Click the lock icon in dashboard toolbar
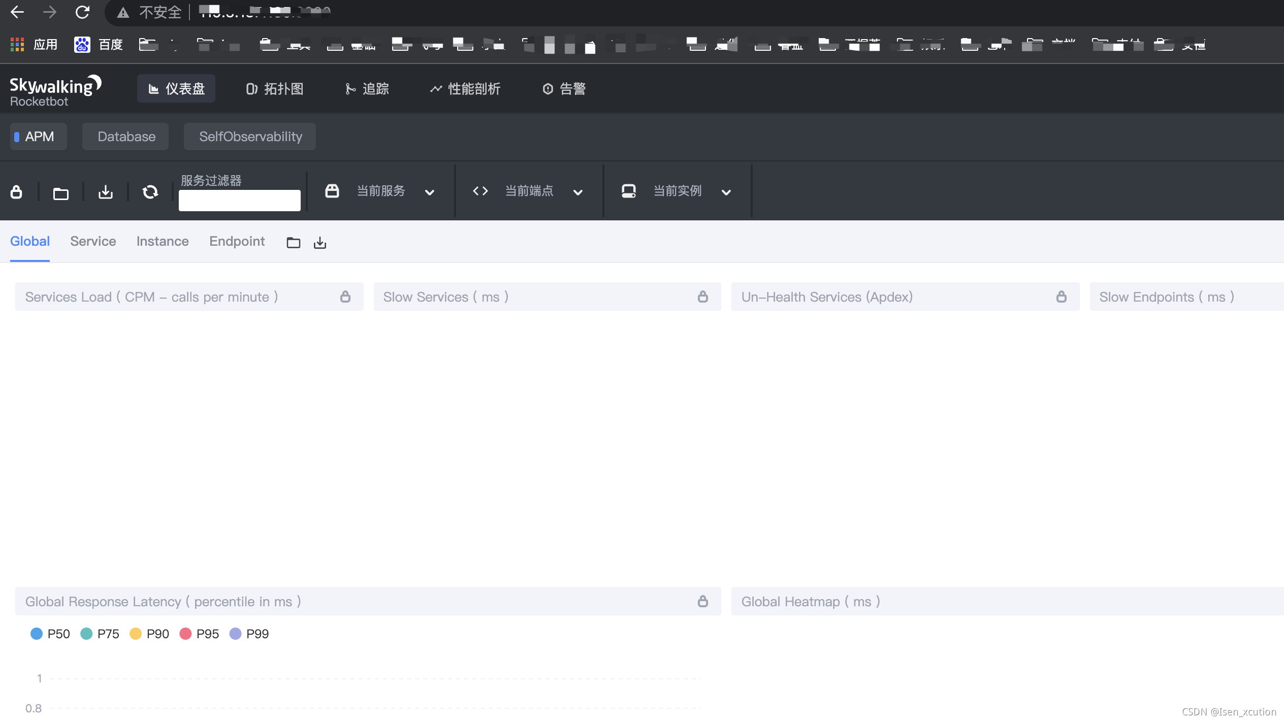This screenshot has width=1284, height=722. tap(16, 192)
